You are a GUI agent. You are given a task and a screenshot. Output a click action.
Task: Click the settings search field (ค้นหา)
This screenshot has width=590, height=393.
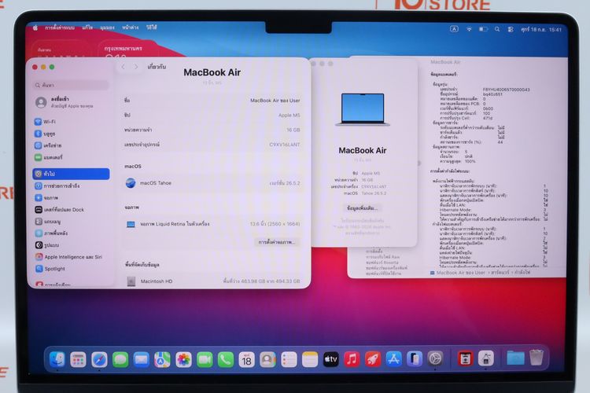[x=71, y=85]
